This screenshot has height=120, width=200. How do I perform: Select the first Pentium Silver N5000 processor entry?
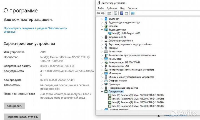click(x=138, y=95)
